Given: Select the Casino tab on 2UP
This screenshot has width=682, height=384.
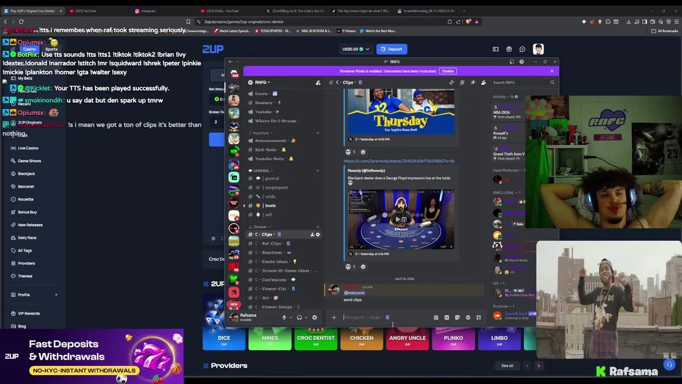Looking at the screenshot, I should [x=29, y=49].
